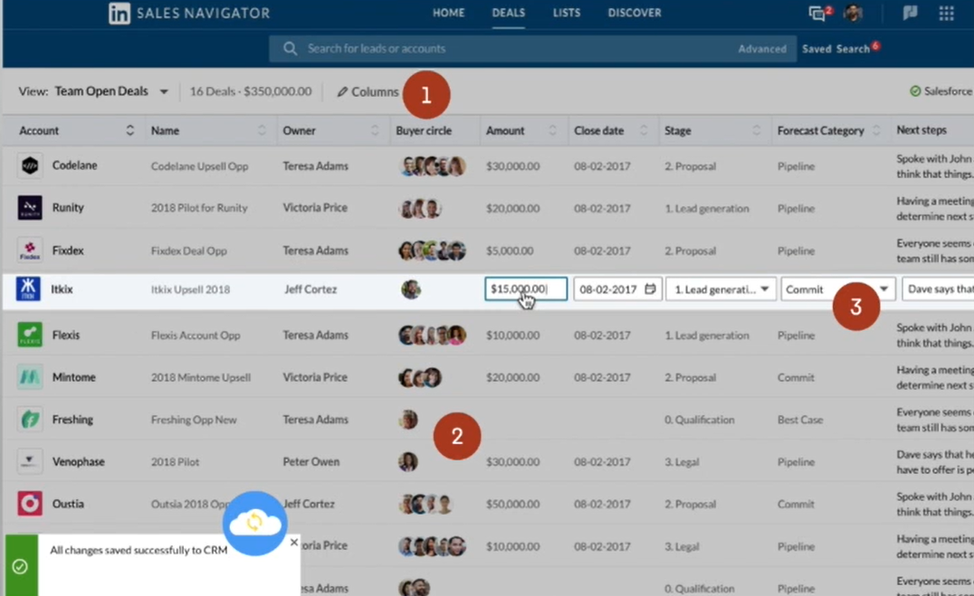Click the Amount input field showing $15,000.00
974x596 pixels.
[525, 289]
